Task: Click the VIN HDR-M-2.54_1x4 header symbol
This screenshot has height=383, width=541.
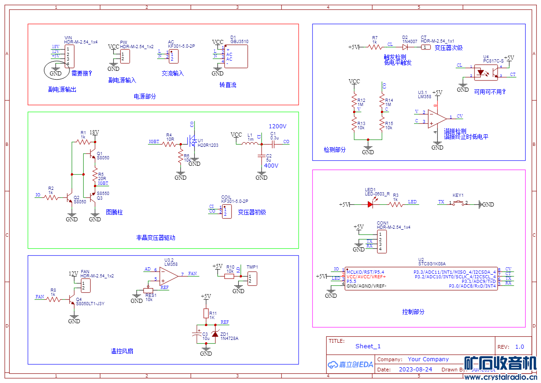Action: [x=69, y=57]
